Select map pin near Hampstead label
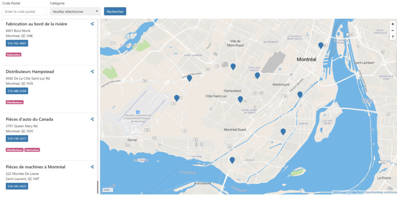This screenshot has width=397, height=198. tap(240, 99)
